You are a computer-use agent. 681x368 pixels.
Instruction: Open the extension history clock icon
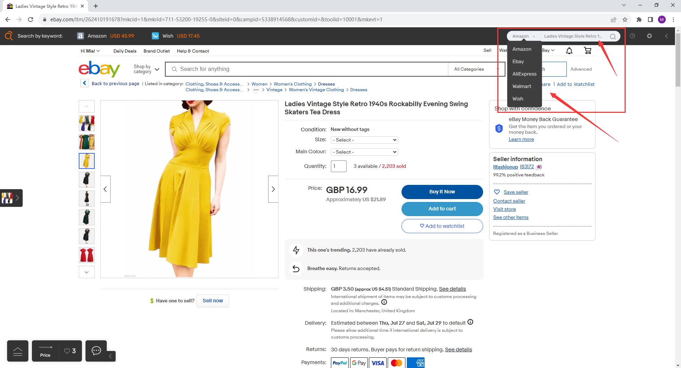(x=632, y=36)
